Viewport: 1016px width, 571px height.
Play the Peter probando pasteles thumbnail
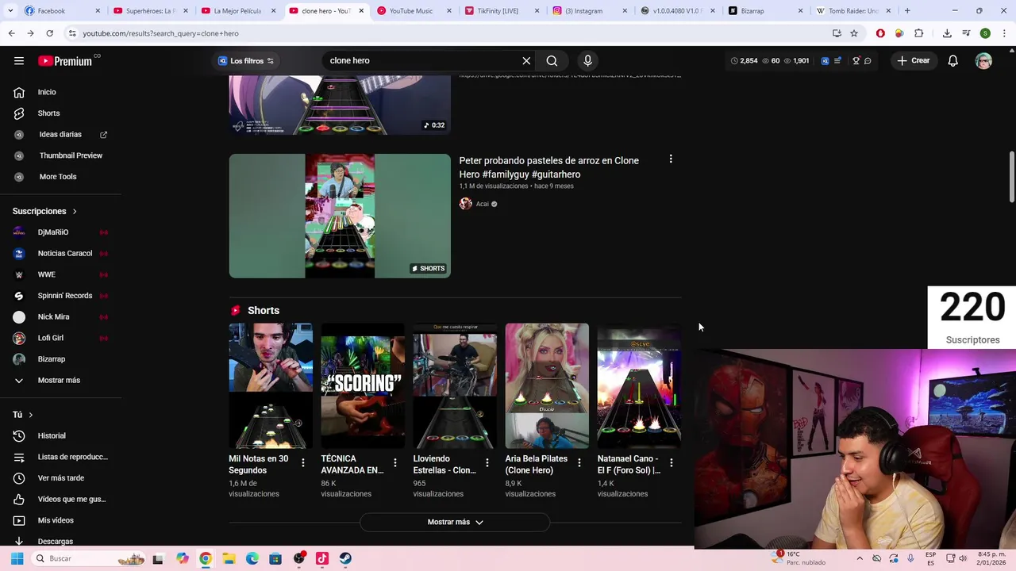tap(340, 216)
